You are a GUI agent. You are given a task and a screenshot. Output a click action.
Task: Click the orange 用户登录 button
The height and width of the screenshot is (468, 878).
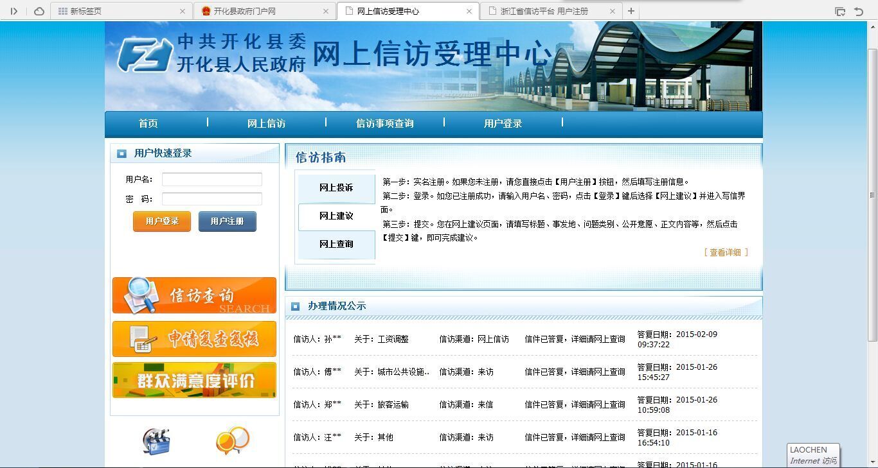[162, 221]
